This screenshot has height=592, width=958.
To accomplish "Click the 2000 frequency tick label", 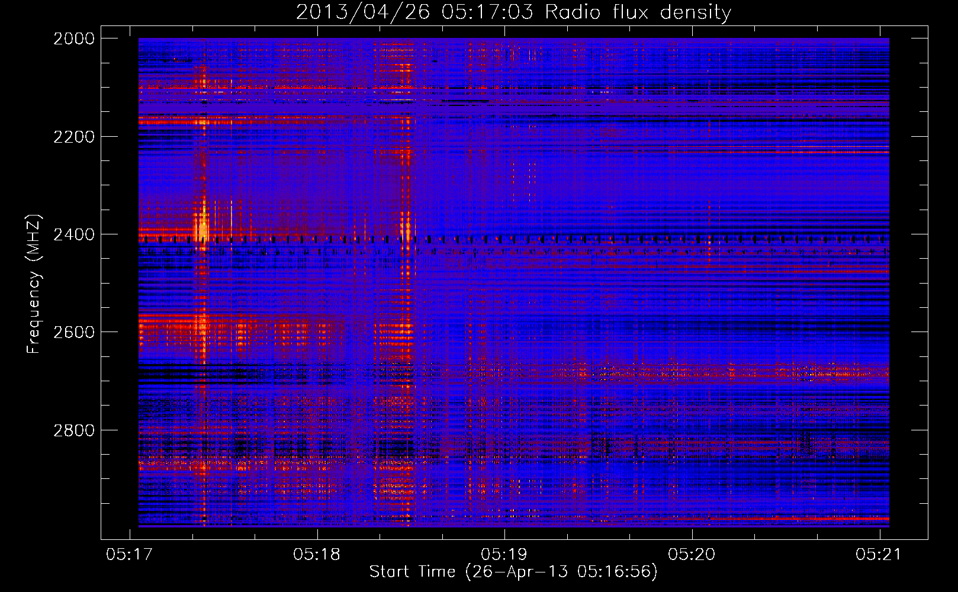I will click(74, 38).
